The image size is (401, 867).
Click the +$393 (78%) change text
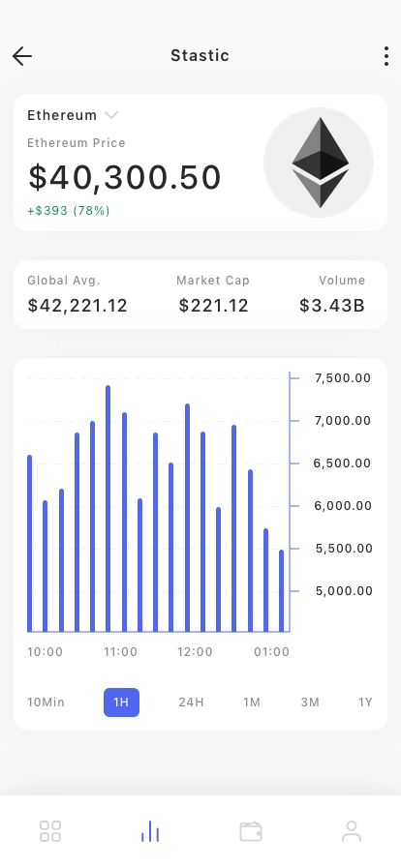coord(69,211)
